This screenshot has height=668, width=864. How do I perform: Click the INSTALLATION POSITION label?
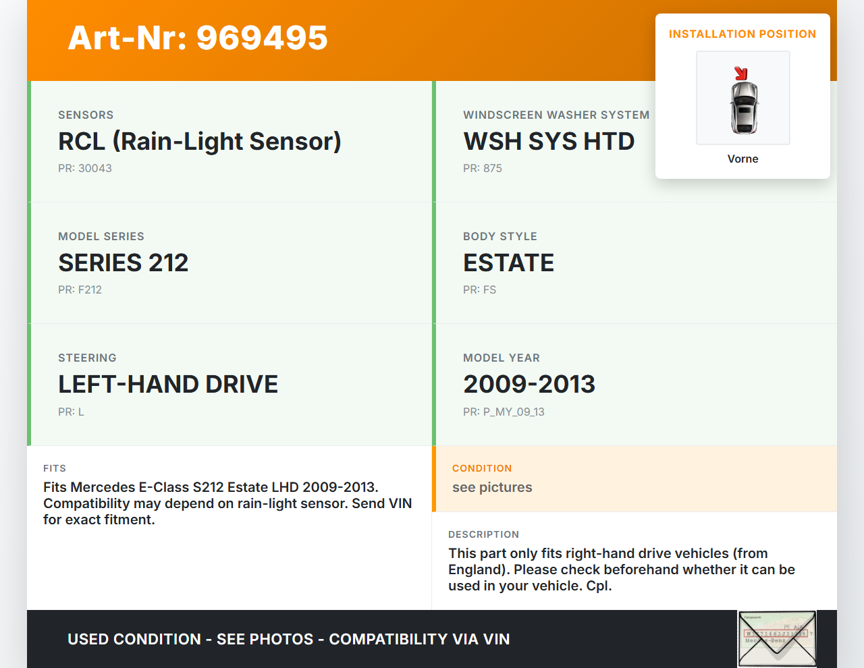[742, 34]
